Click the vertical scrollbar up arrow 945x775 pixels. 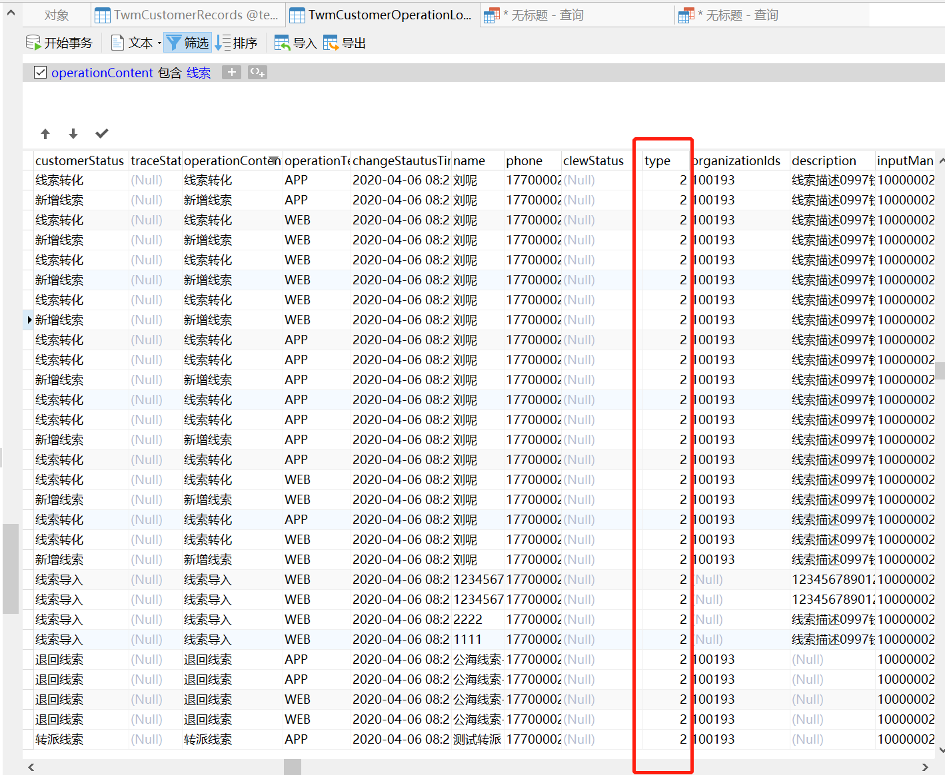(x=941, y=160)
